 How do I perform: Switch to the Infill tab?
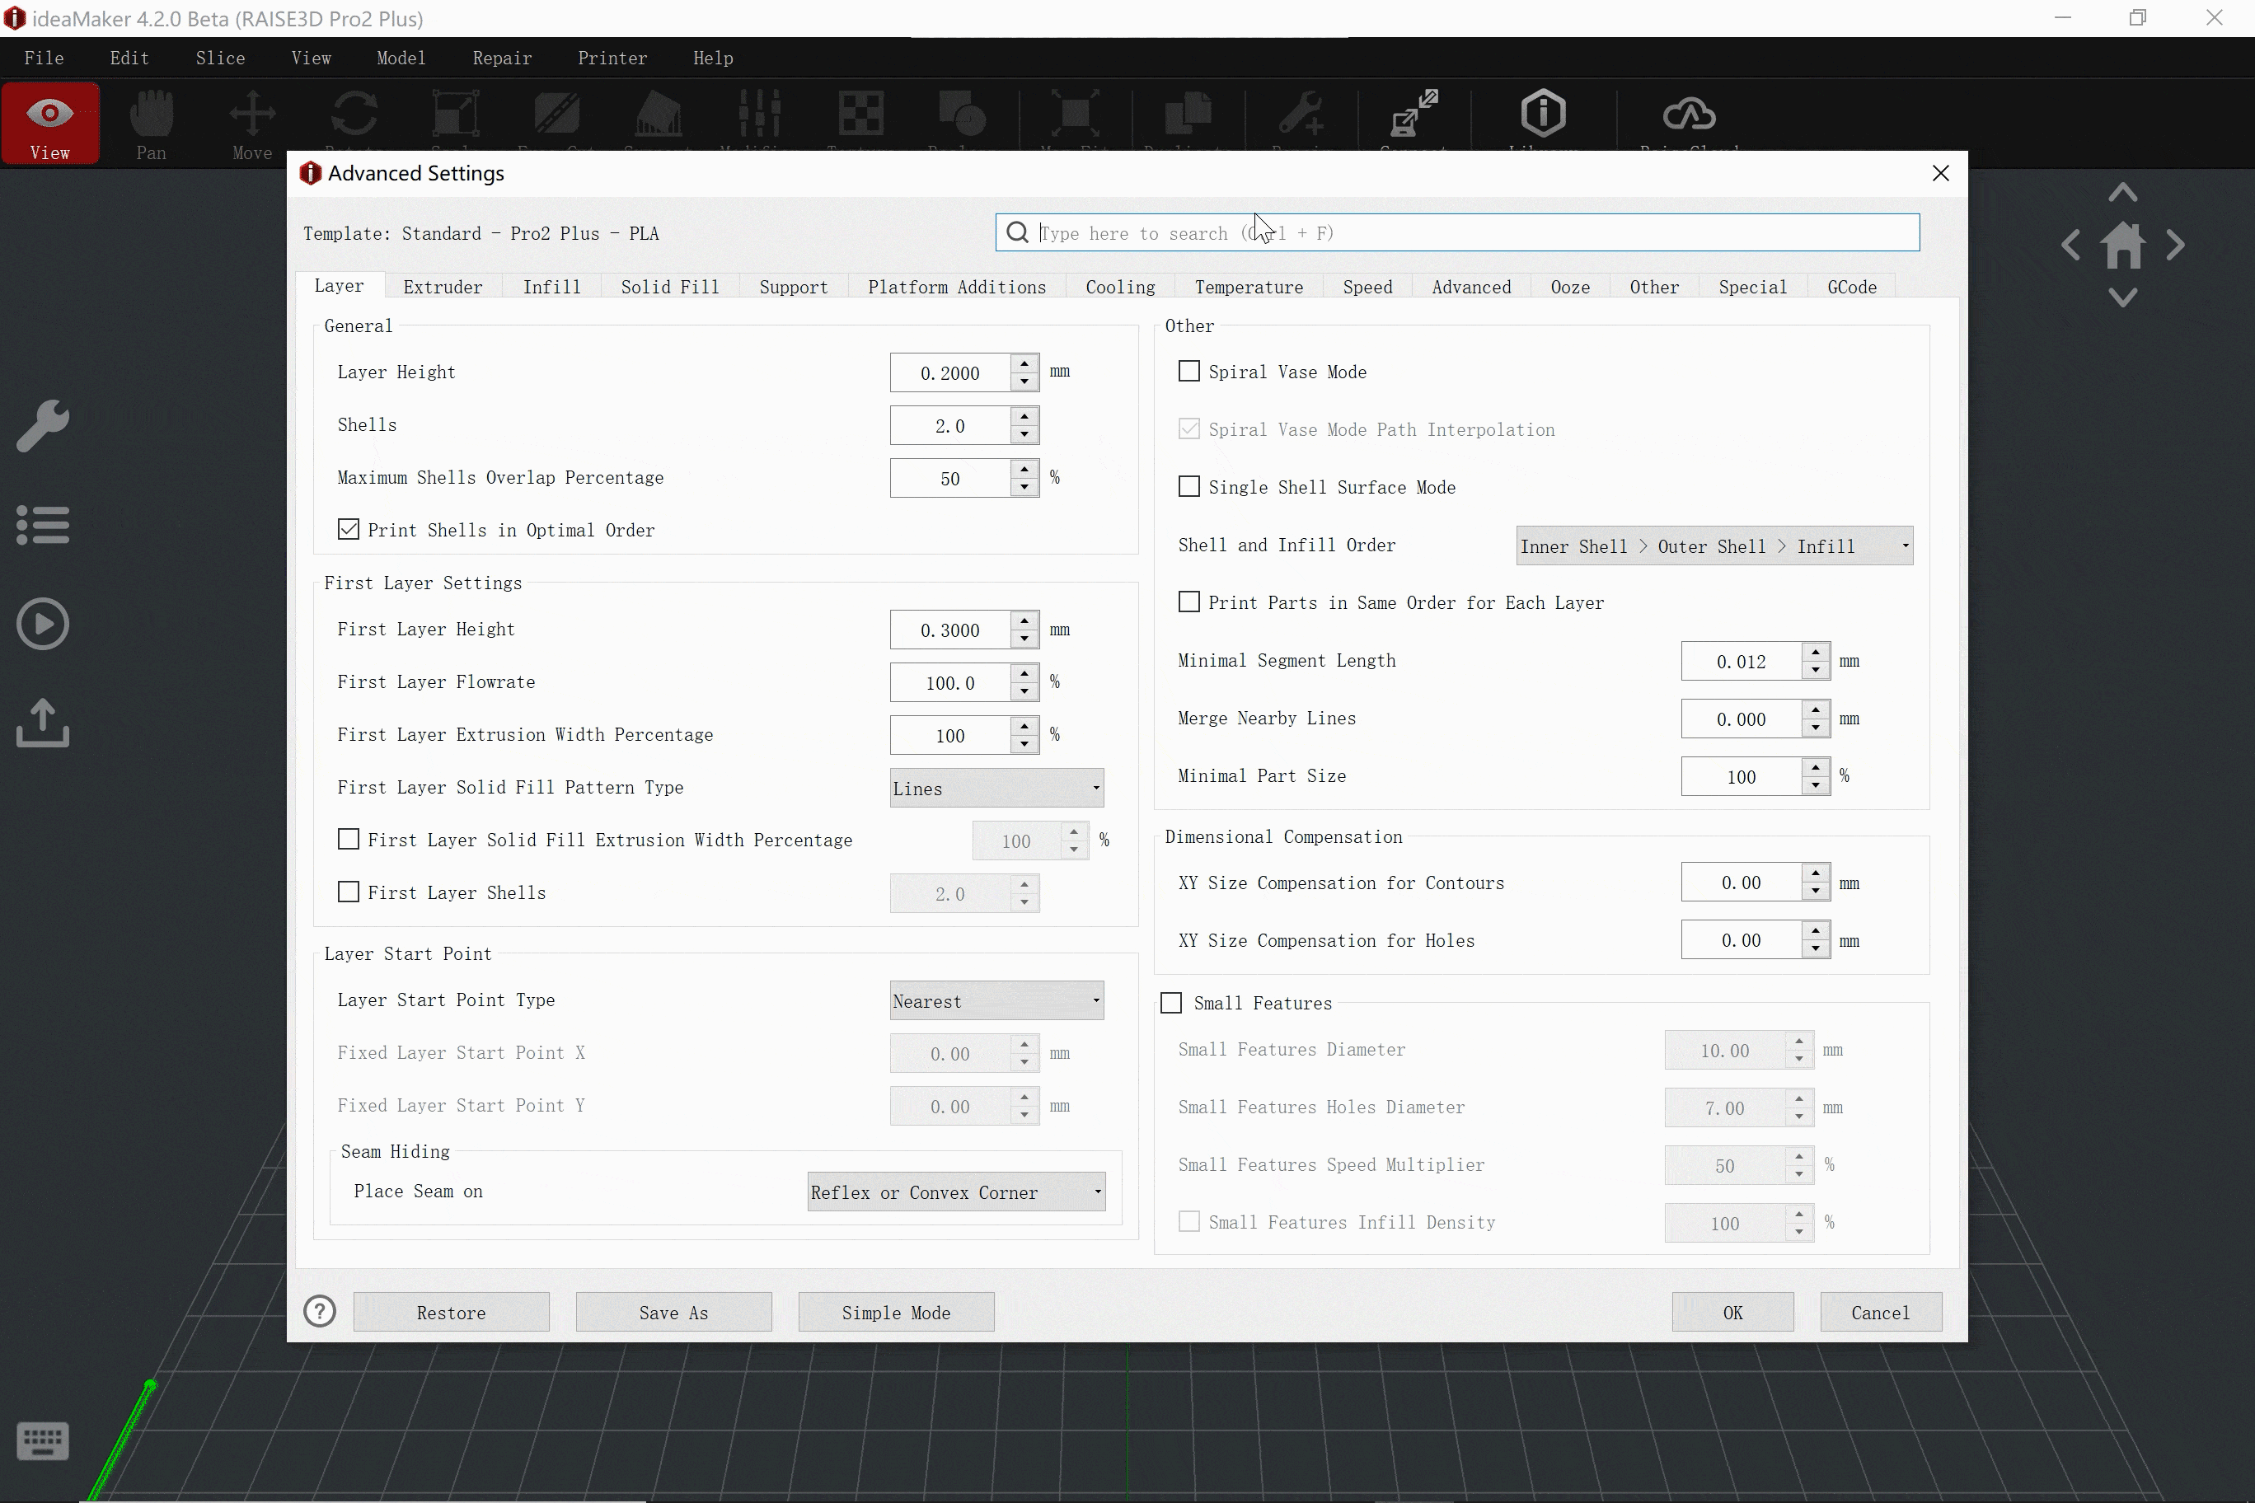[x=551, y=287]
